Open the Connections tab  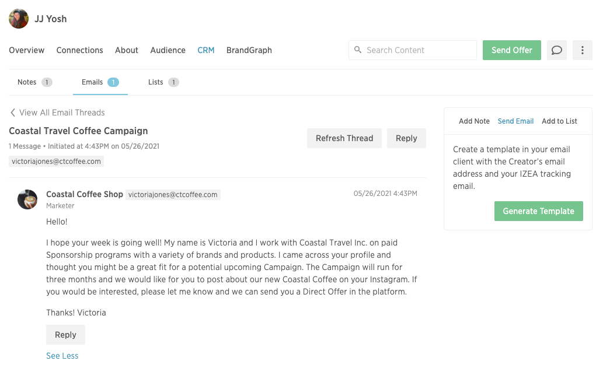click(79, 50)
